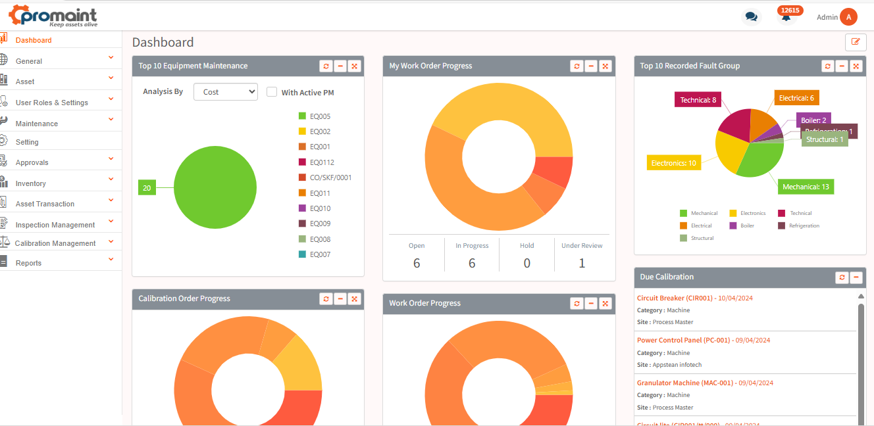Refresh the My Work Order Progress widget
The height and width of the screenshot is (426, 874).
click(577, 66)
